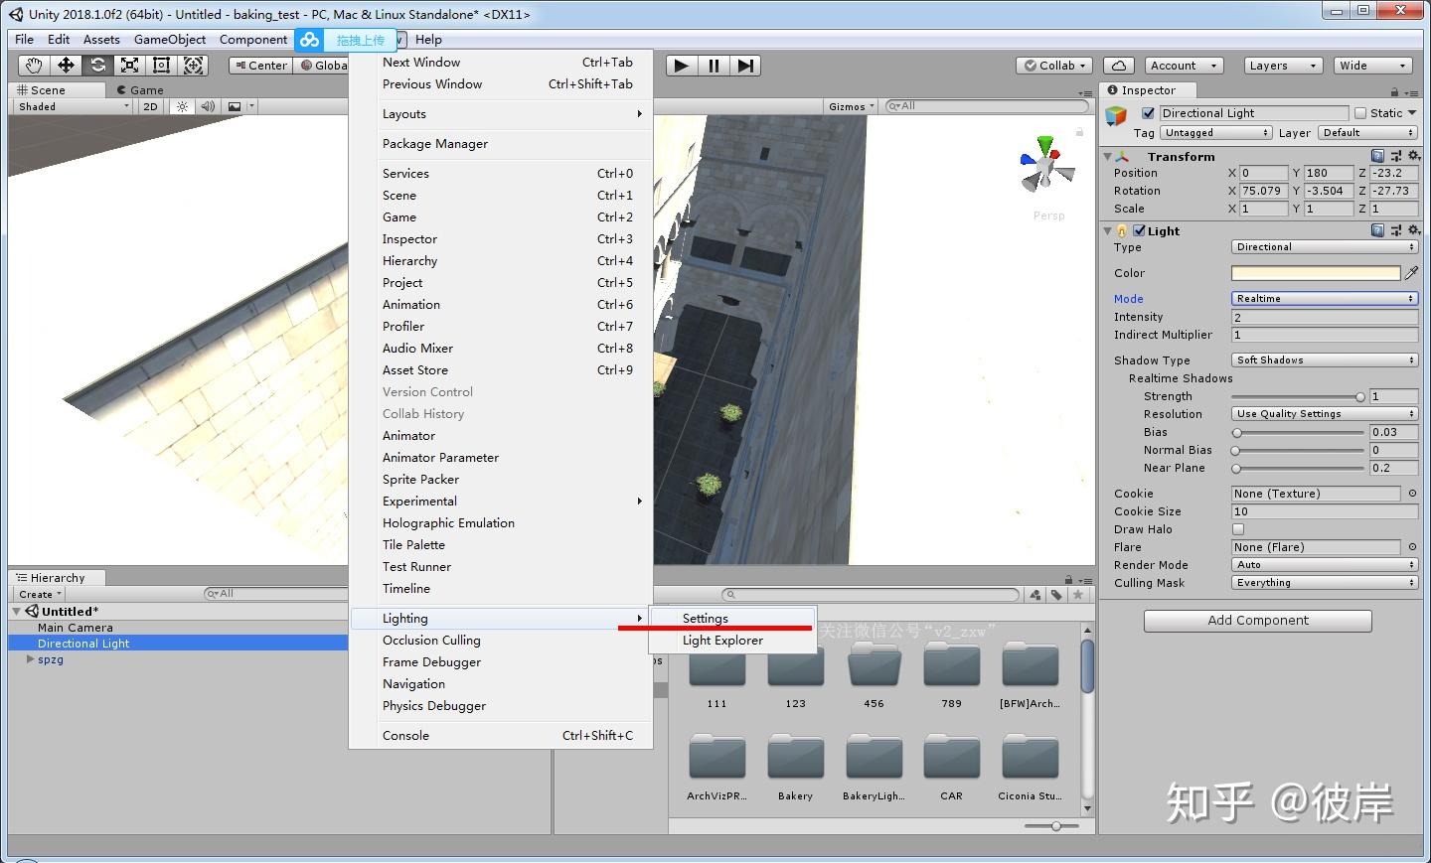
Task: Select the Rotate tool
Action: coord(97,66)
